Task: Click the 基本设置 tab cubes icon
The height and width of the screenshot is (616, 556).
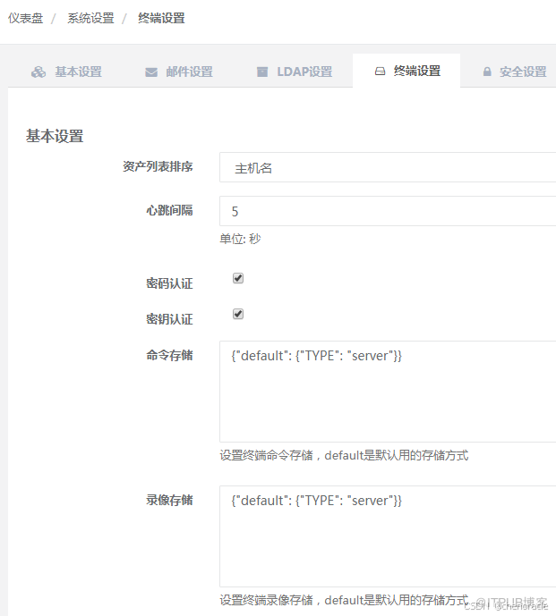Action: coord(38,72)
